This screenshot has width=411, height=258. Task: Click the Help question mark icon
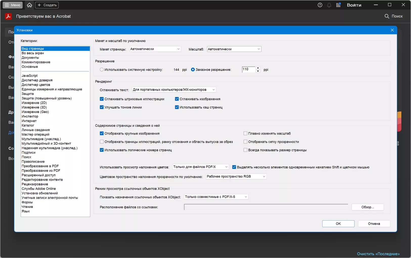(x=320, y=5)
